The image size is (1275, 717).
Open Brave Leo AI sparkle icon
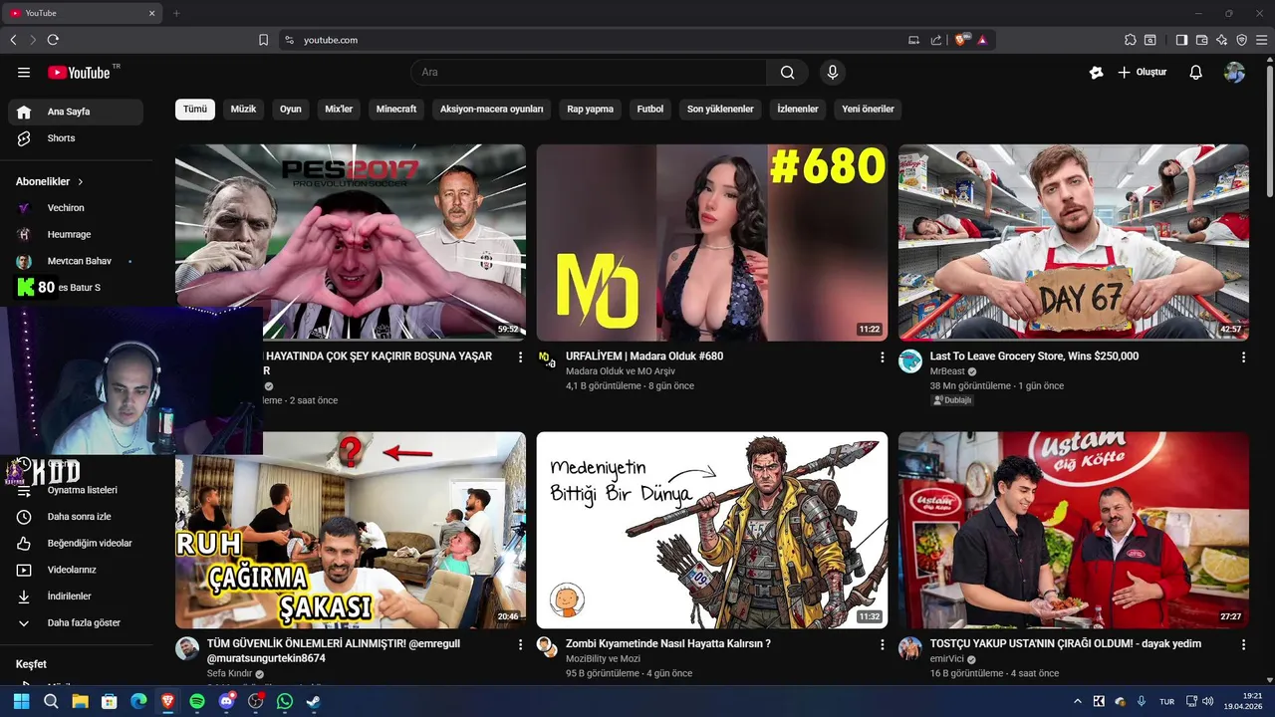coord(1221,40)
